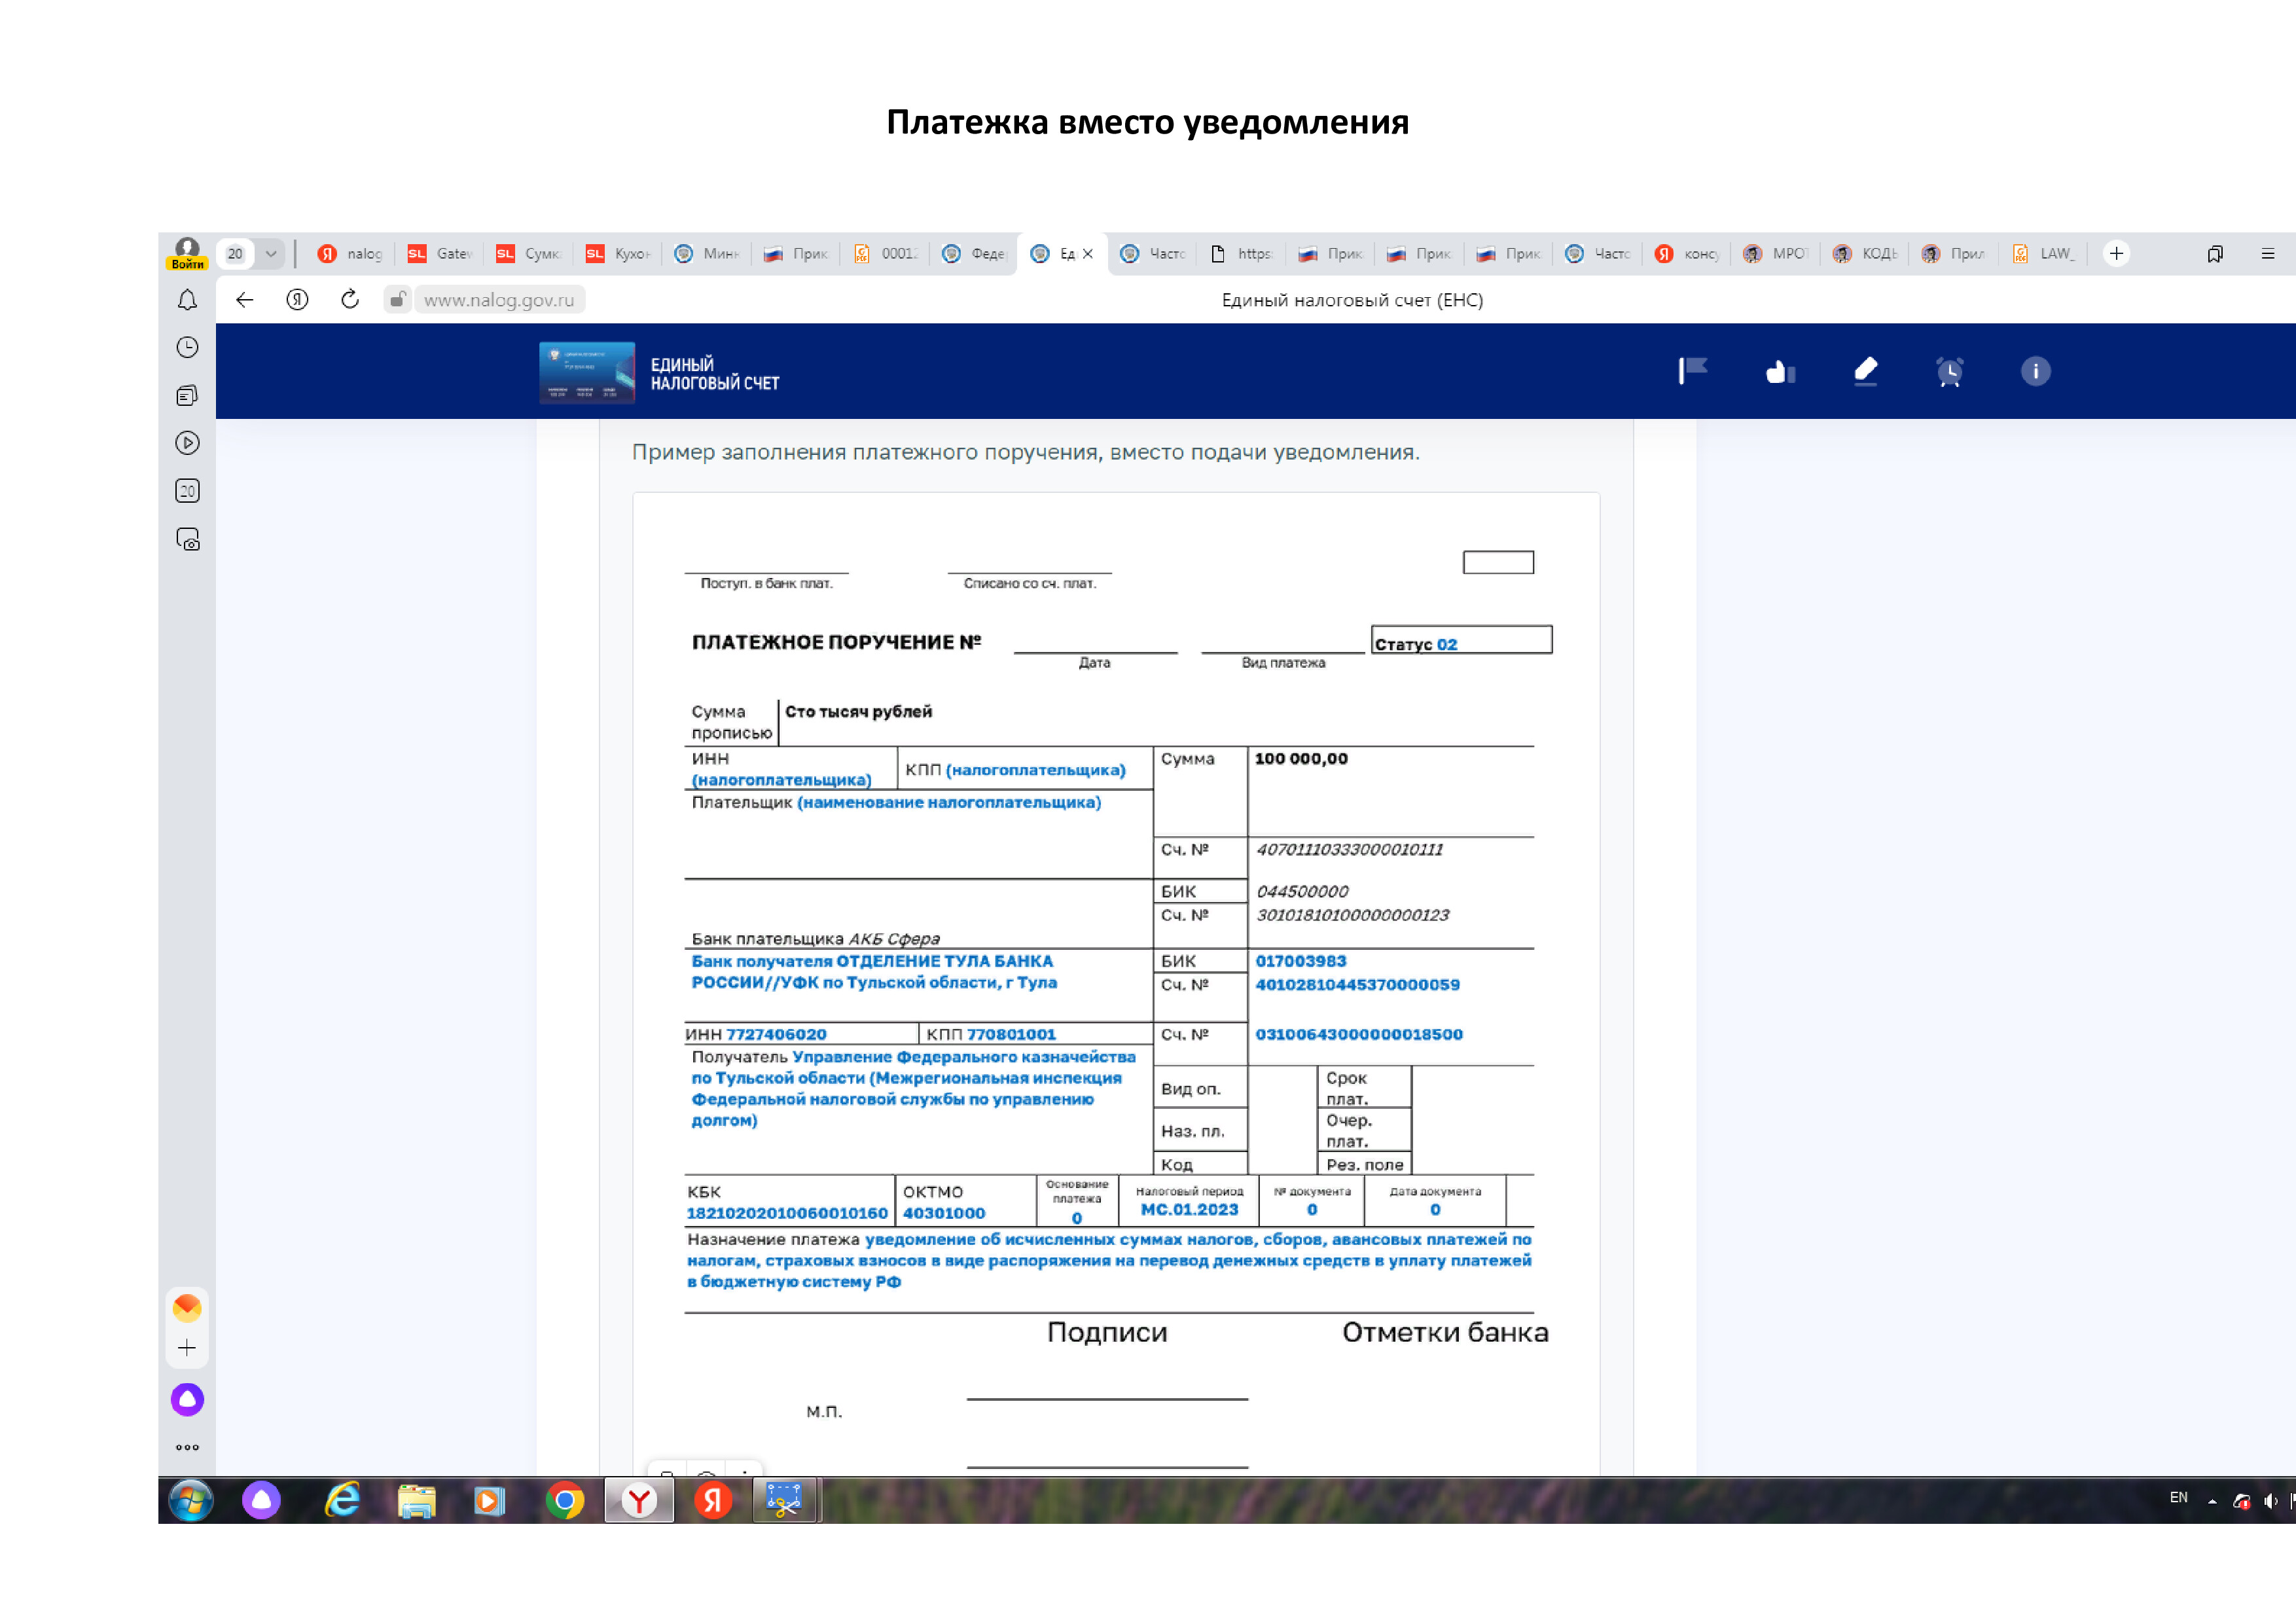The height and width of the screenshot is (1624, 2296).
Task: Switch to the консу tab
Action: 1687,254
